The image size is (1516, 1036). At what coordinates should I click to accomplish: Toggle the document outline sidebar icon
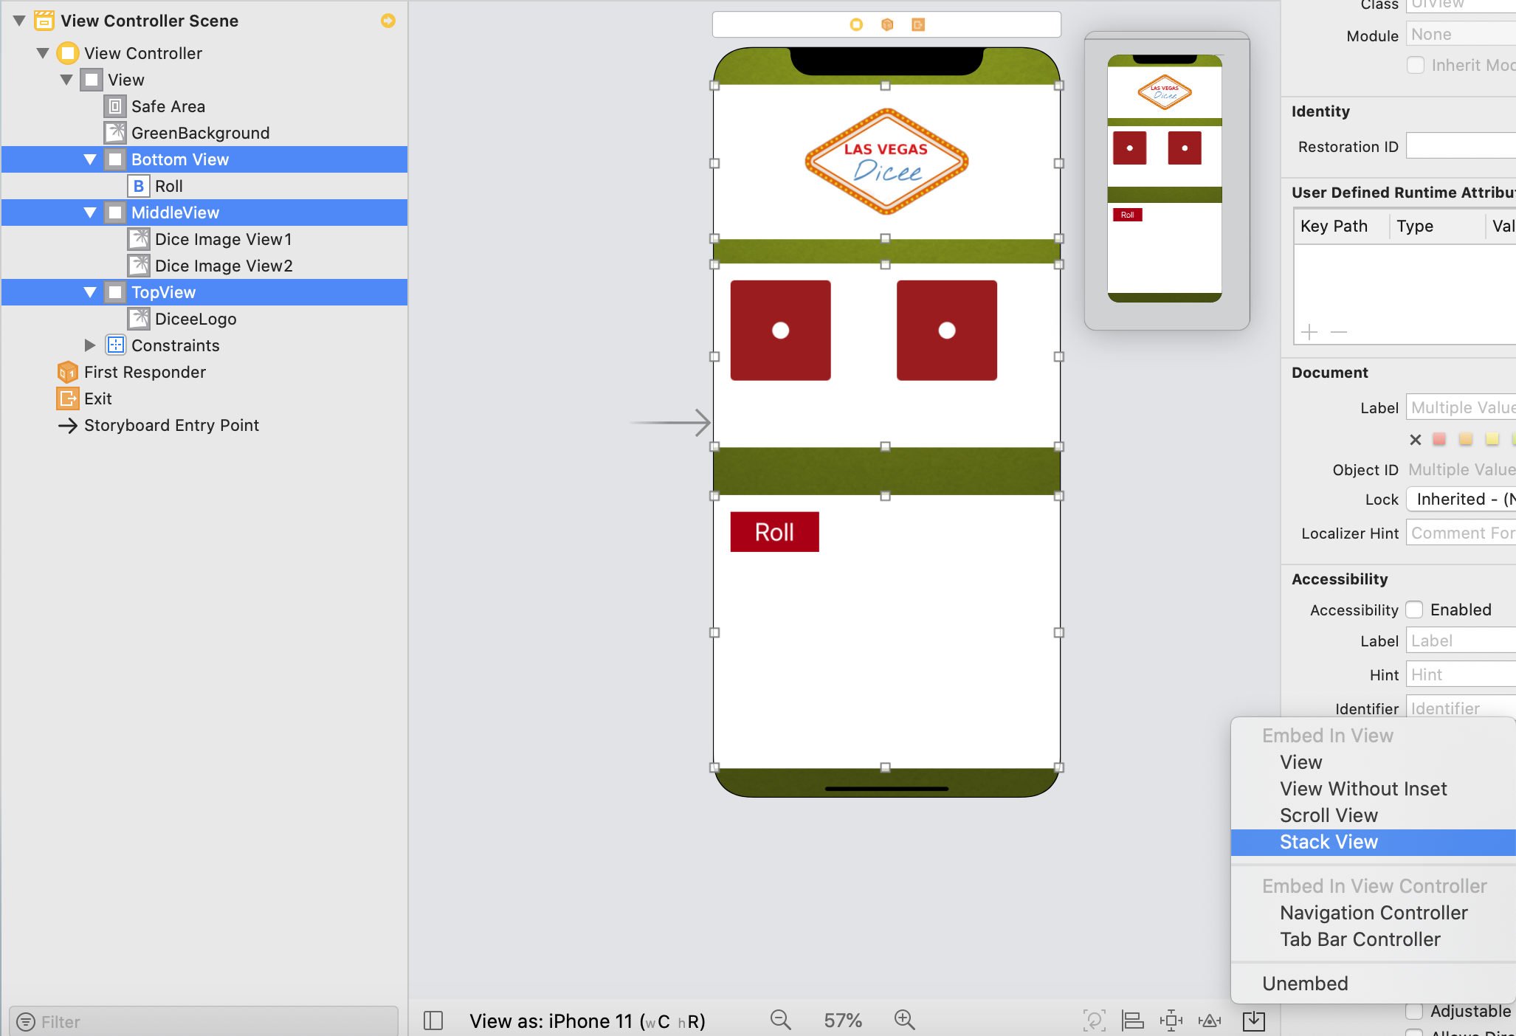[x=433, y=1021]
